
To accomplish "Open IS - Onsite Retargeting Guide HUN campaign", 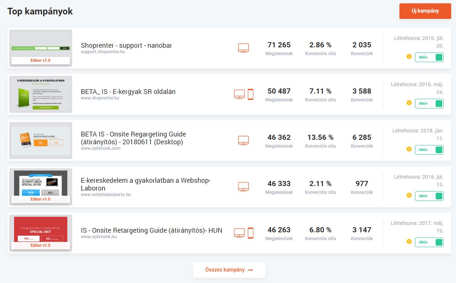I will 151,230.
